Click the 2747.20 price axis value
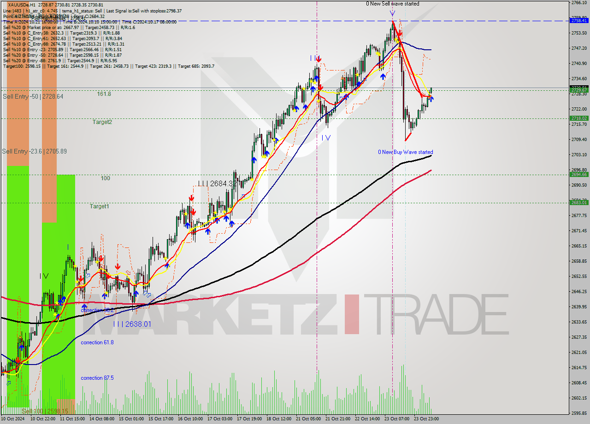The image size is (590, 424). pyautogui.click(x=579, y=48)
